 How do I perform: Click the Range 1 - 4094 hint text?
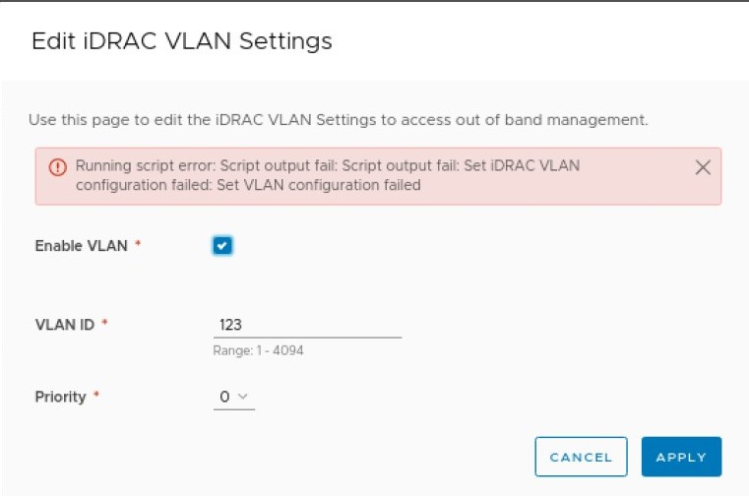[x=258, y=350]
